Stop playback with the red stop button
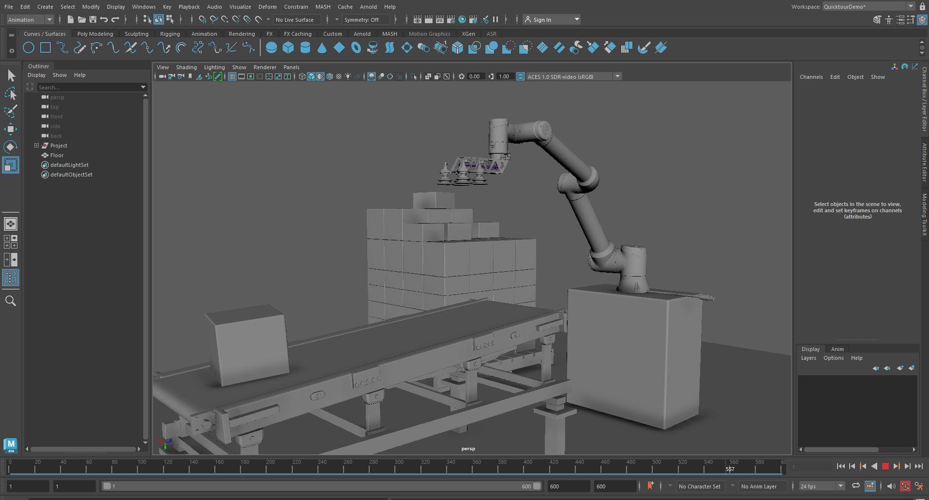Image resolution: width=929 pixels, height=500 pixels. [885, 466]
